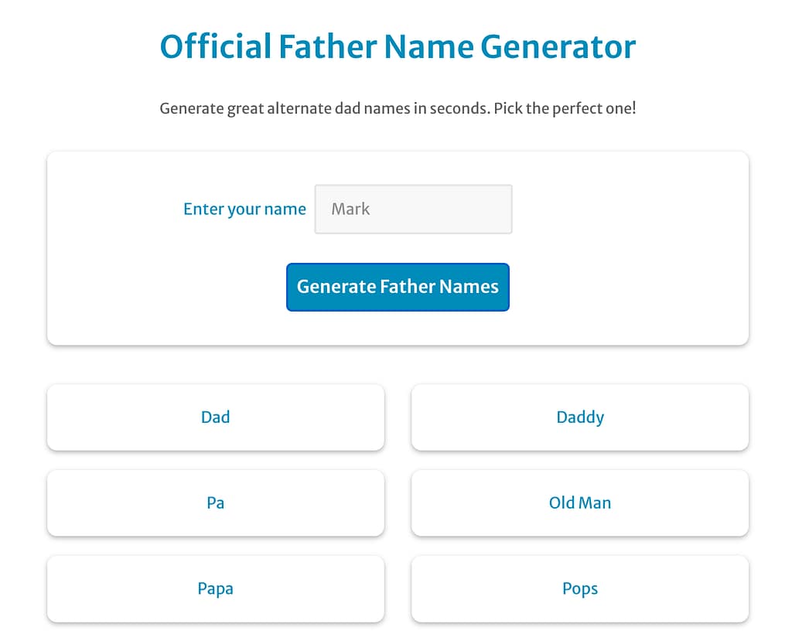Click the Papa text in the results
Viewport: 792px width, 637px height.
point(215,589)
